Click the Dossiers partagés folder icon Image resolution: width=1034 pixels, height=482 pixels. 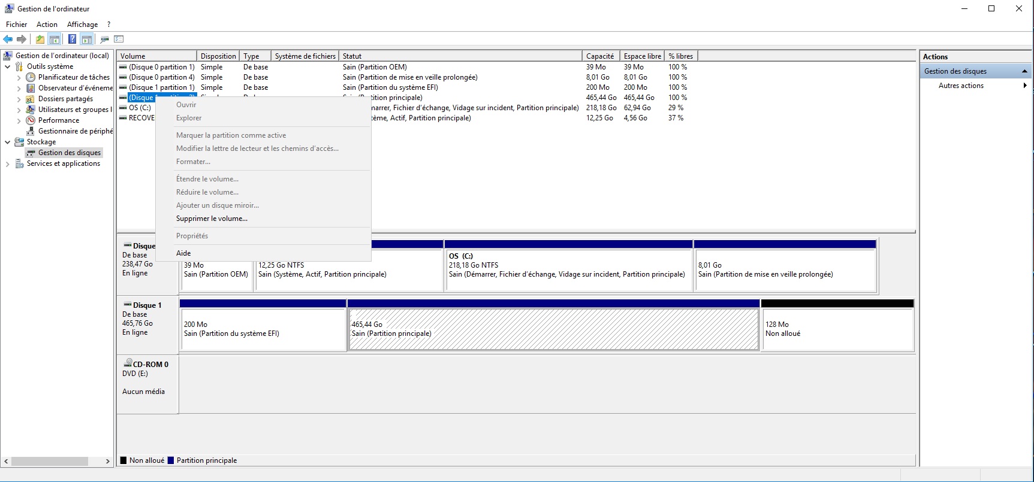(x=31, y=99)
